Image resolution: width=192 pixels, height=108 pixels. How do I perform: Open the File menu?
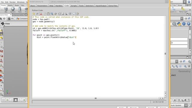tap(2, 2)
